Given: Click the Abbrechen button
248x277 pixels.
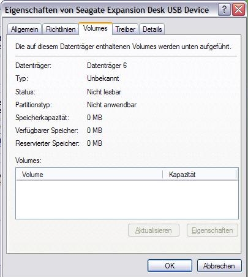Looking at the screenshot, I should (x=219, y=266).
